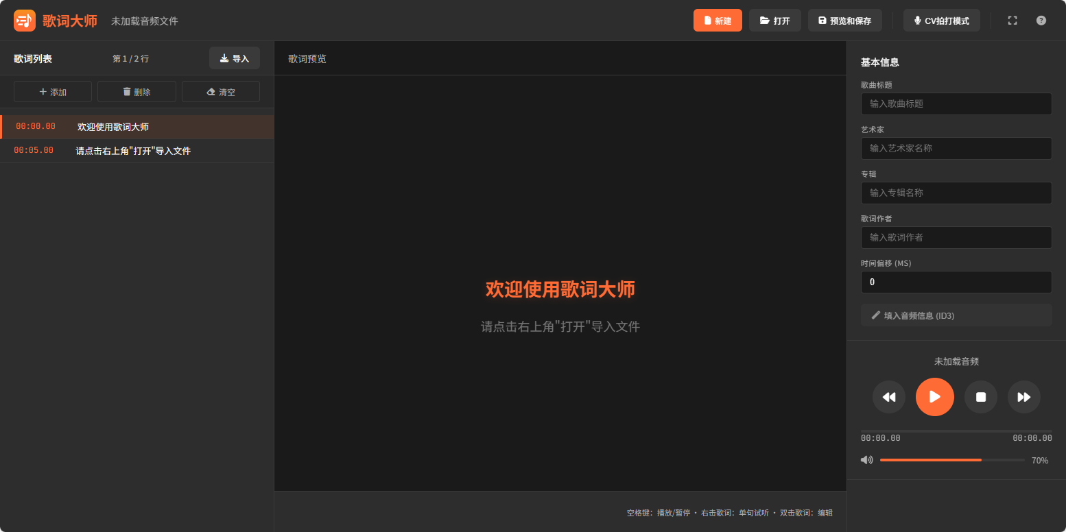Toggle fullscreen mode icon
Viewport: 1066px width, 532px height.
tap(1012, 21)
